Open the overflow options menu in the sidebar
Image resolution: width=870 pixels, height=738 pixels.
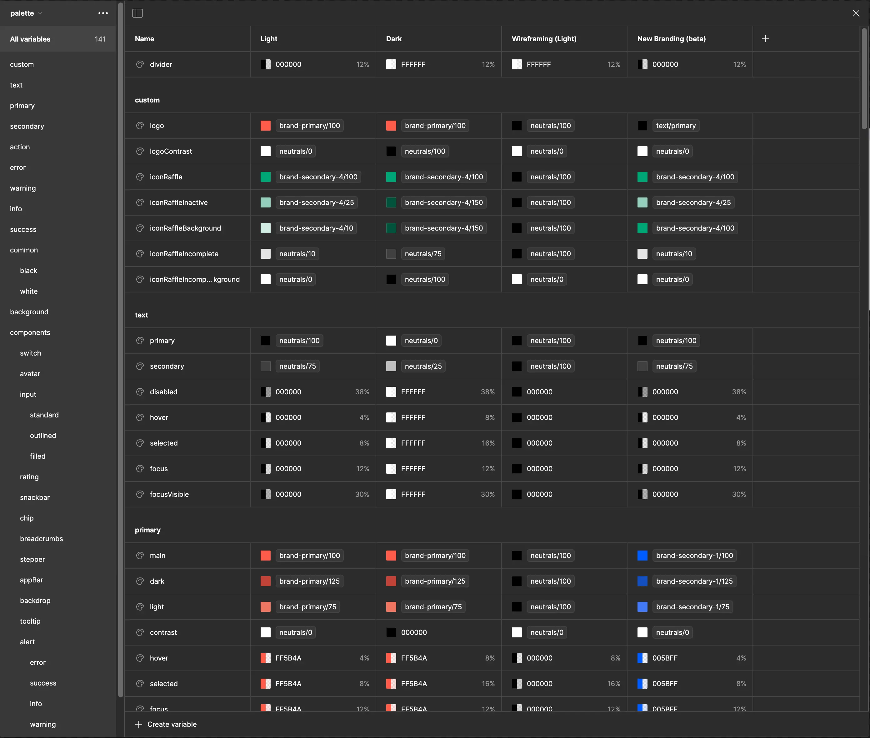103,13
